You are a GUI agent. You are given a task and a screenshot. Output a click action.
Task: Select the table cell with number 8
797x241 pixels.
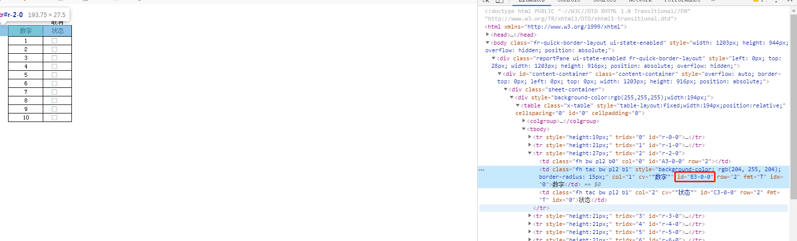click(x=26, y=100)
